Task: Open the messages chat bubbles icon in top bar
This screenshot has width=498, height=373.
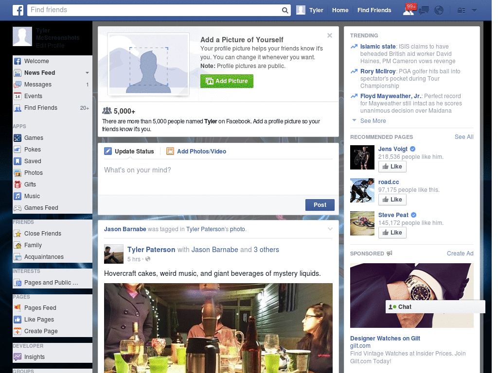Action: coord(424,11)
